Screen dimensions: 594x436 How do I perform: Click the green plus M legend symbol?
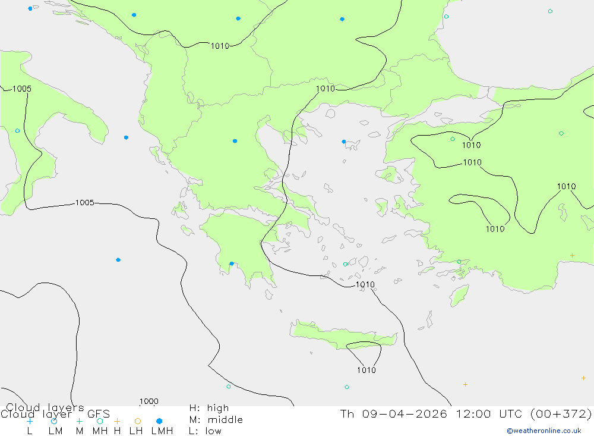pos(79,421)
